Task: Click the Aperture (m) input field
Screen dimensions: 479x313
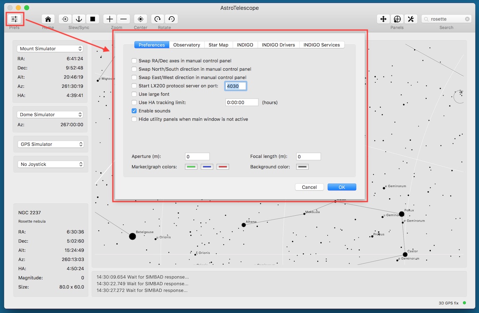Action: pyautogui.click(x=197, y=156)
